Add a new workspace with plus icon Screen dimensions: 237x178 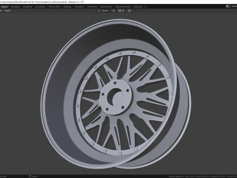(x=146, y=7)
